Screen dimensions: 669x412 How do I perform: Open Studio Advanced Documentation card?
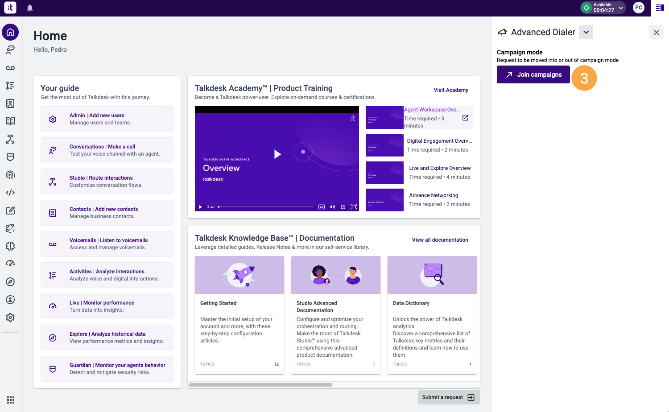pos(336,315)
